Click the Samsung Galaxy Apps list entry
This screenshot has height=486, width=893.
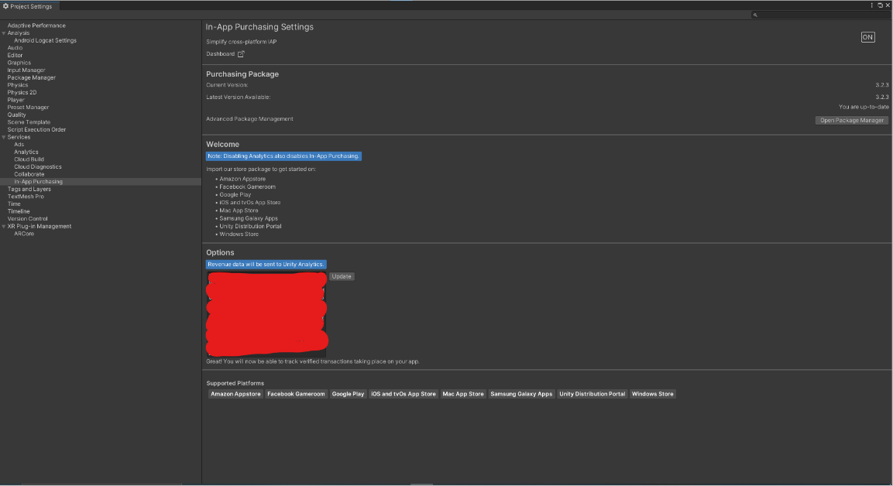point(249,218)
